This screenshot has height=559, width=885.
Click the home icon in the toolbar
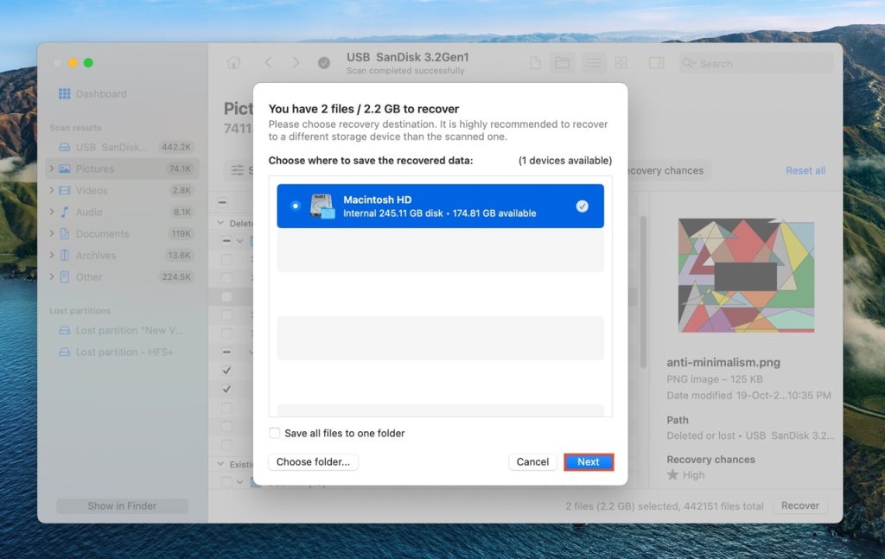pyautogui.click(x=233, y=62)
